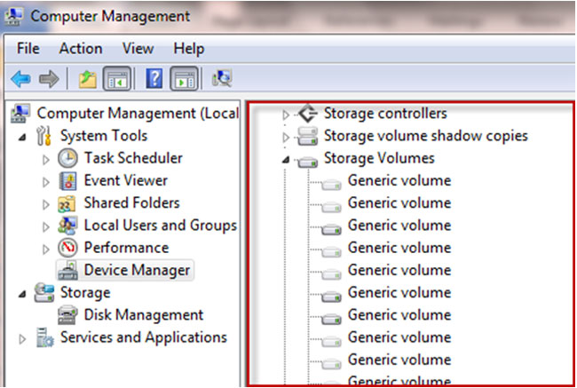577x388 pixels.
Task: Expand the Storage controllers device category
Action: point(286,115)
